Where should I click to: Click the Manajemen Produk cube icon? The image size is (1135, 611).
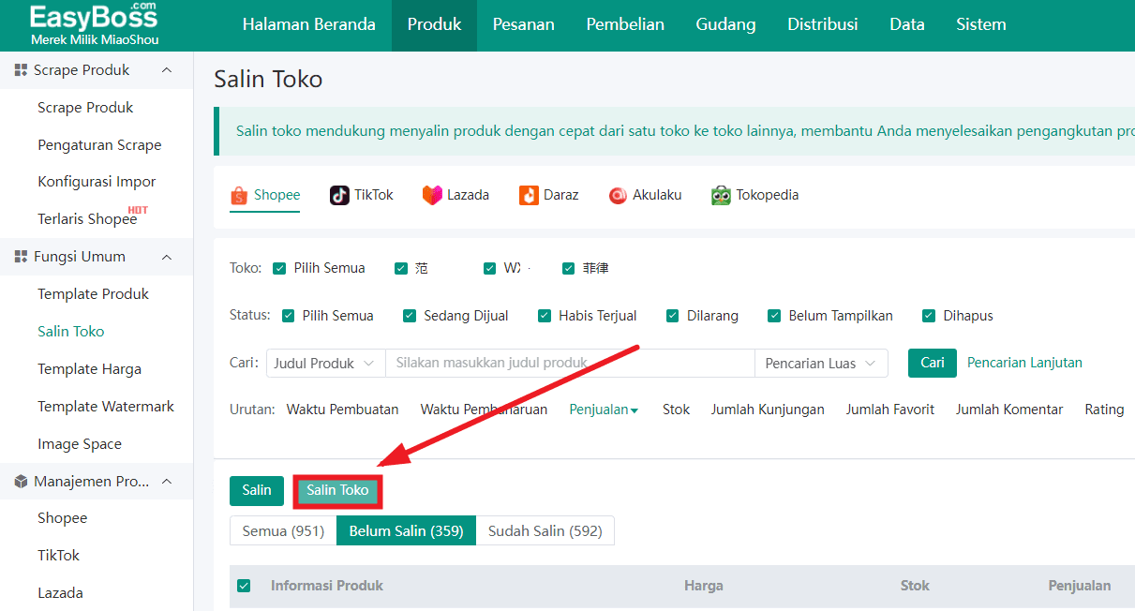coord(22,482)
